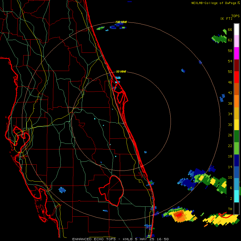Pick the cyan legend swatch
241x241 pixels.
point(236,196)
